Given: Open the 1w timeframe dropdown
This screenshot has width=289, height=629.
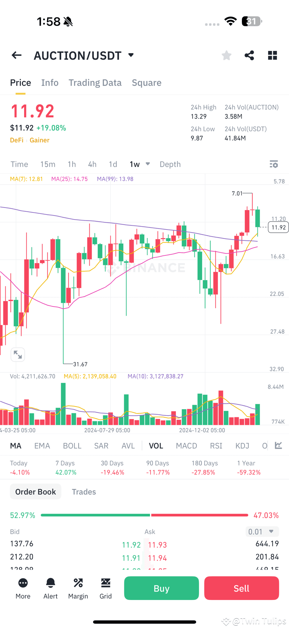Looking at the screenshot, I should (x=147, y=164).
